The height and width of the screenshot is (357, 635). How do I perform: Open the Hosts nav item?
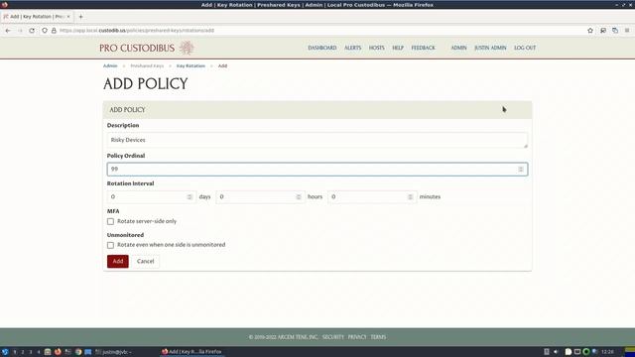(x=376, y=48)
